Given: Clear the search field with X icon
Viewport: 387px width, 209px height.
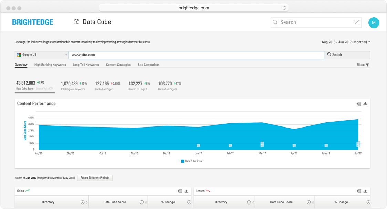Looking at the screenshot, I should point(357,22).
